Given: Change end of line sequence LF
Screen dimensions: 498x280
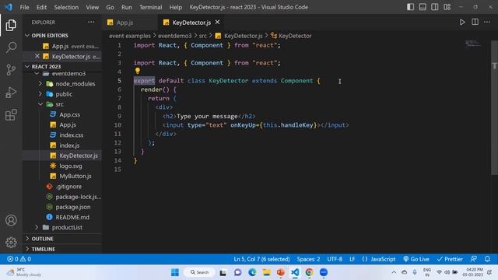Looking at the screenshot, I should pyautogui.click(x=352, y=259).
